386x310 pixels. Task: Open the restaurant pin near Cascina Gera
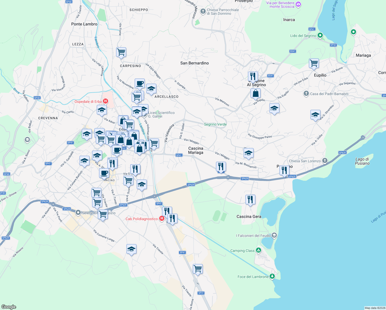[x=250, y=199]
